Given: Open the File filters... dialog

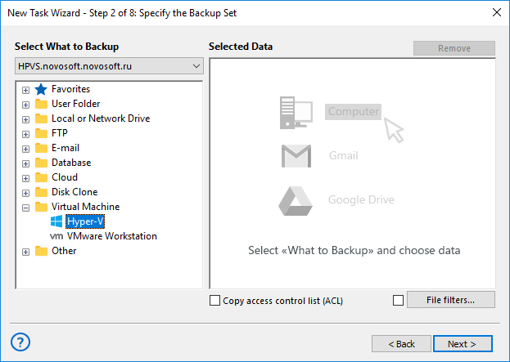Looking at the screenshot, I should click(451, 300).
